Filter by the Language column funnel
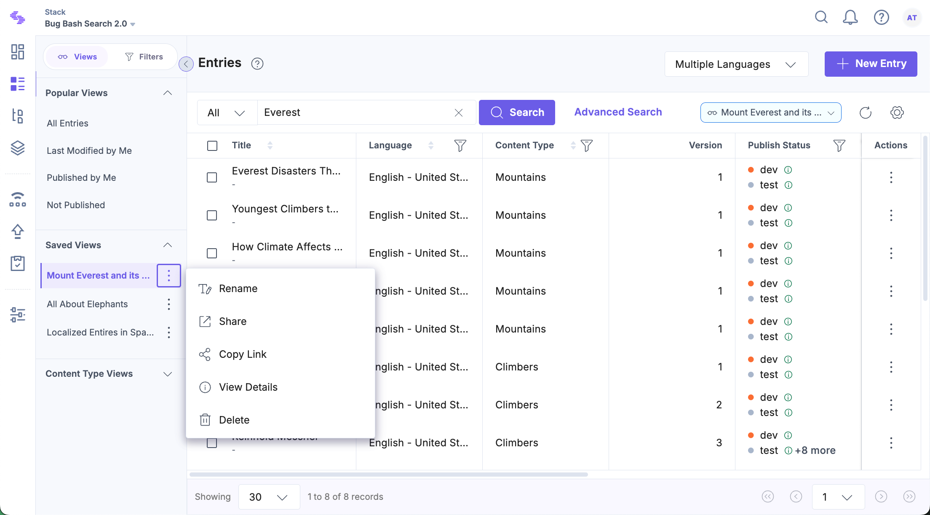The image size is (930, 515). pyautogui.click(x=460, y=145)
